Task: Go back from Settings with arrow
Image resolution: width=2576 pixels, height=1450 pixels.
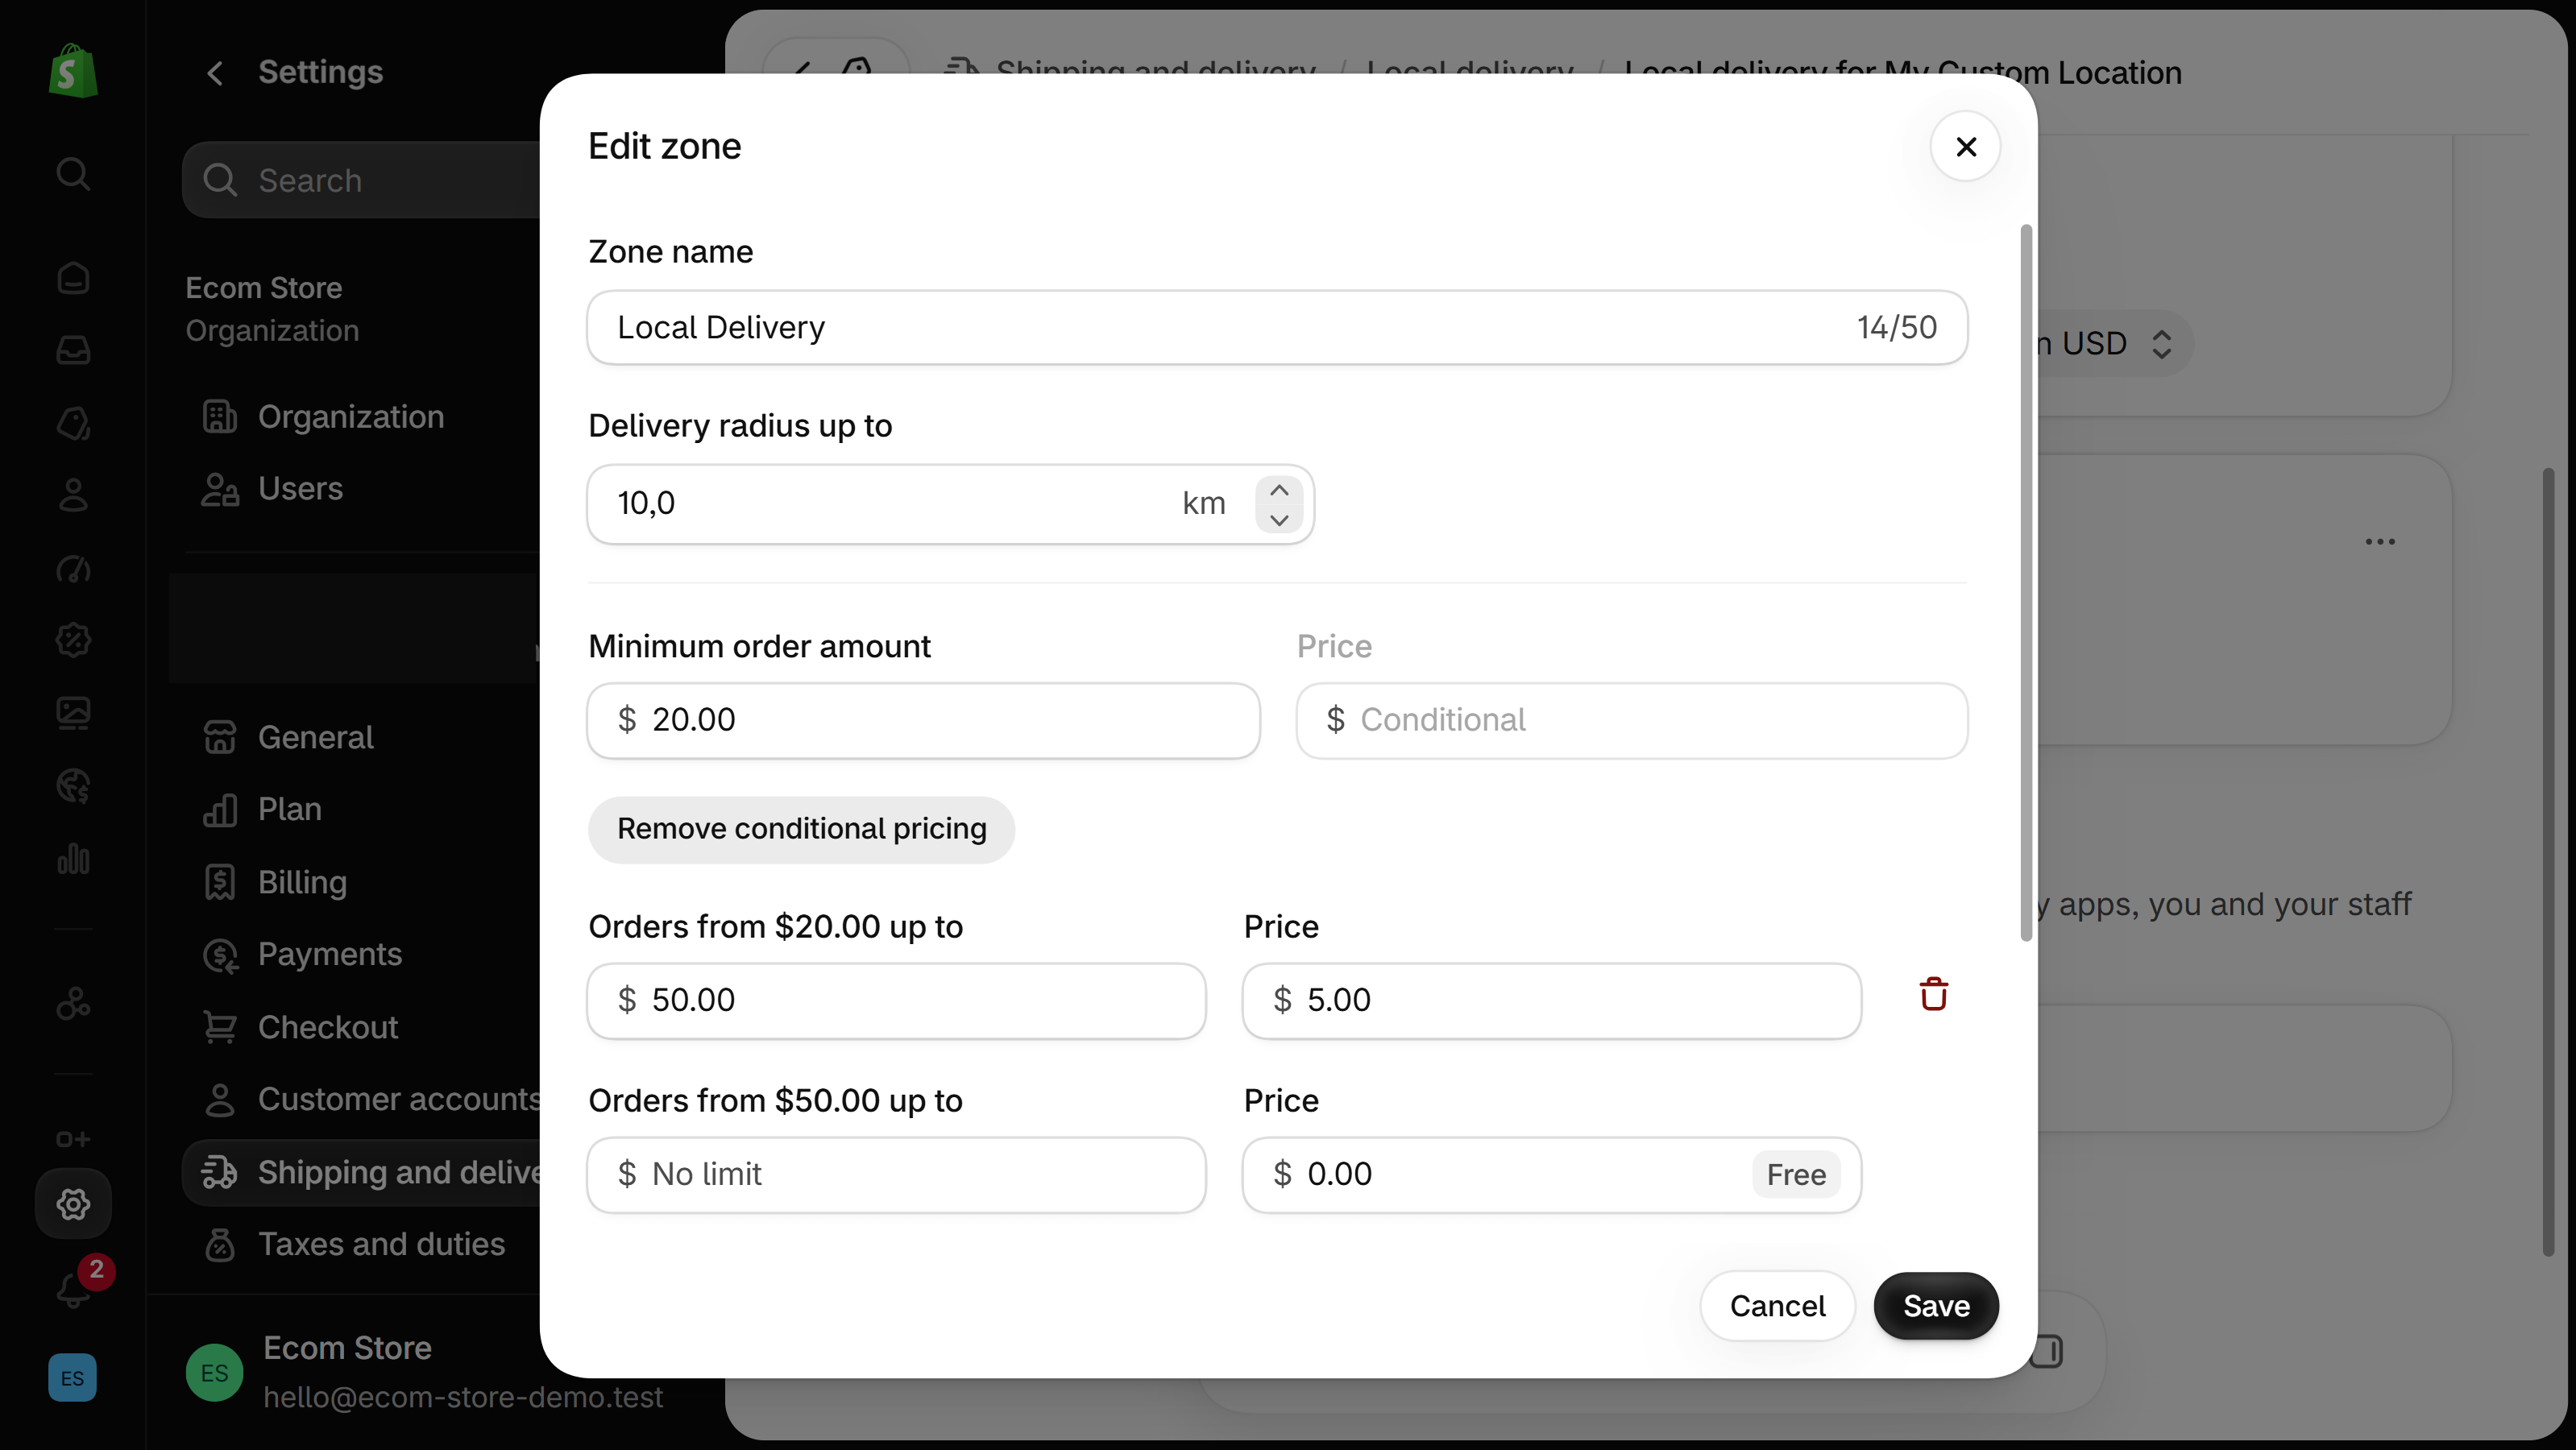Action: click(x=215, y=72)
